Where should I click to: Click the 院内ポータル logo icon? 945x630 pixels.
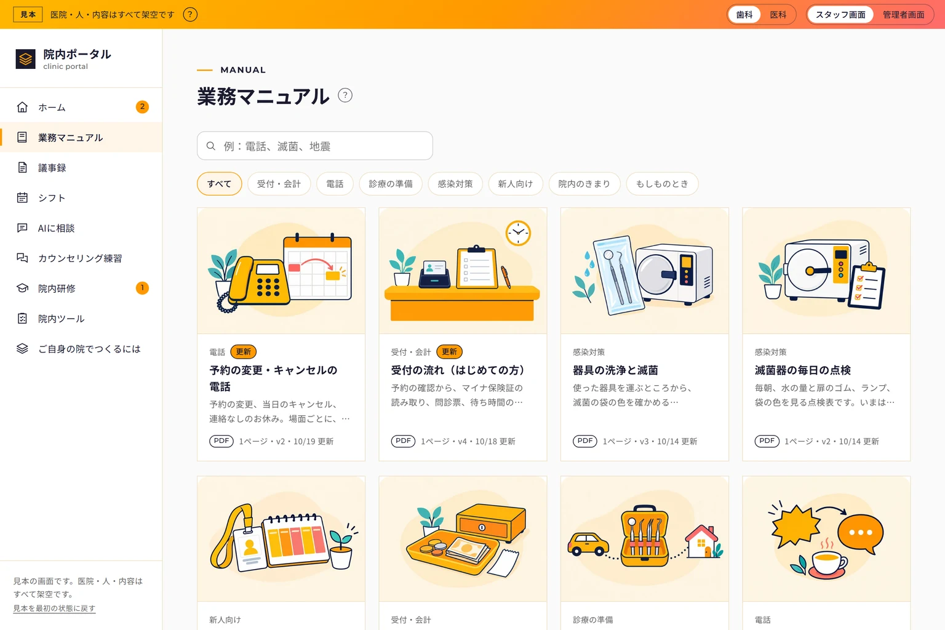point(25,59)
